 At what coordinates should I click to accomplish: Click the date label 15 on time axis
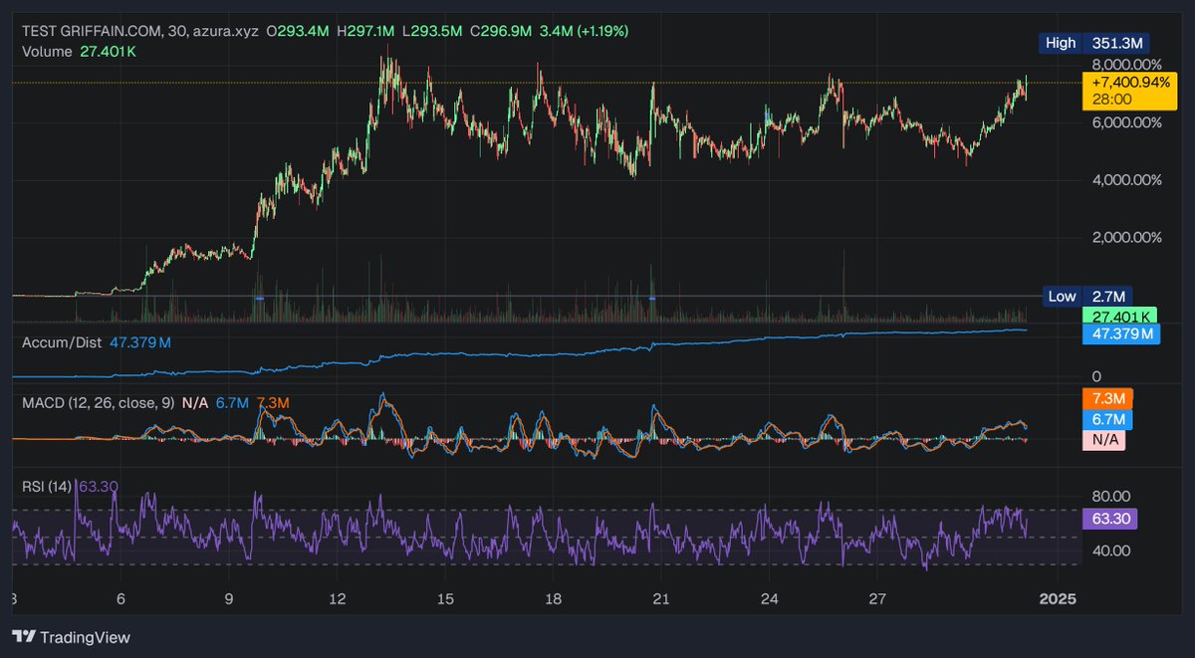(x=445, y=599)
